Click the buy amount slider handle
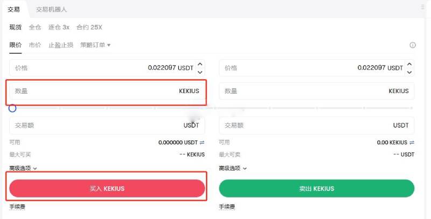 point(12,108)
